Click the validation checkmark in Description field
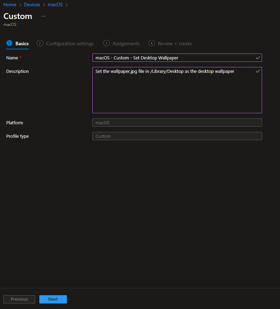 coord(258,71)
